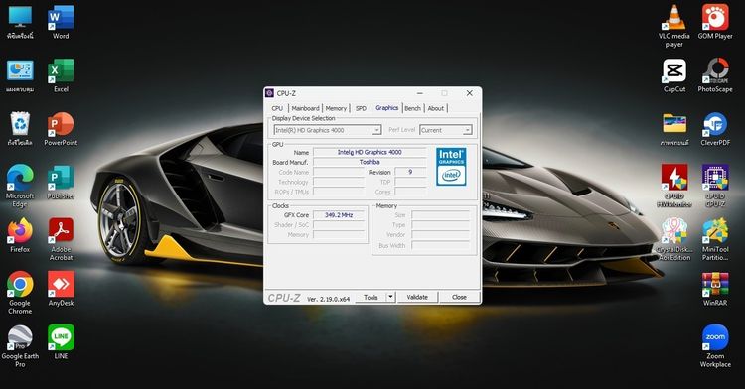Launch VLC media player shortcut
The width and height of the screenshot is (745, 389).
click(674, 26)
